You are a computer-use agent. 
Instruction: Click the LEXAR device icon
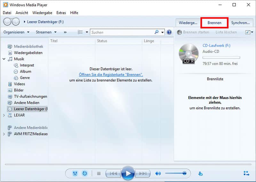(10, 115)
